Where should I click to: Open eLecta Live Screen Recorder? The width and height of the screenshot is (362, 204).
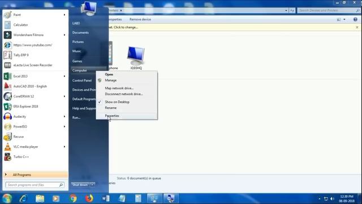[x=35, y=65]
